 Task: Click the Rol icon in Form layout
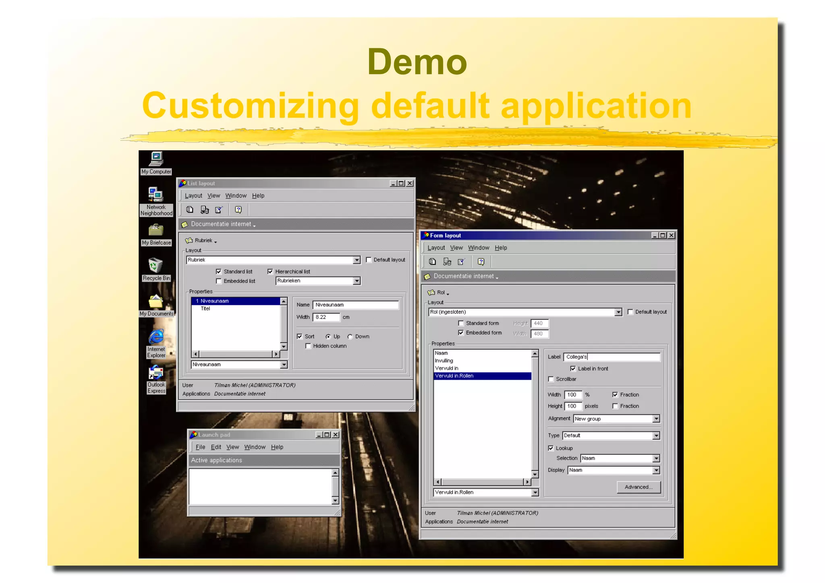coord(431,293)
